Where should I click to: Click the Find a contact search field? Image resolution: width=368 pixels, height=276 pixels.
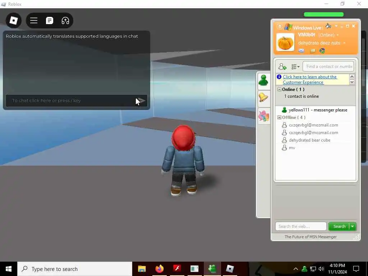point(328,66)
